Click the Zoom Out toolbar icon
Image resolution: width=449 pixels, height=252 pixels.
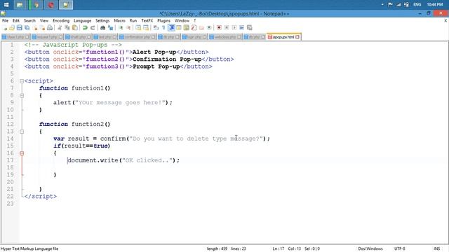[x=128, y=28]
